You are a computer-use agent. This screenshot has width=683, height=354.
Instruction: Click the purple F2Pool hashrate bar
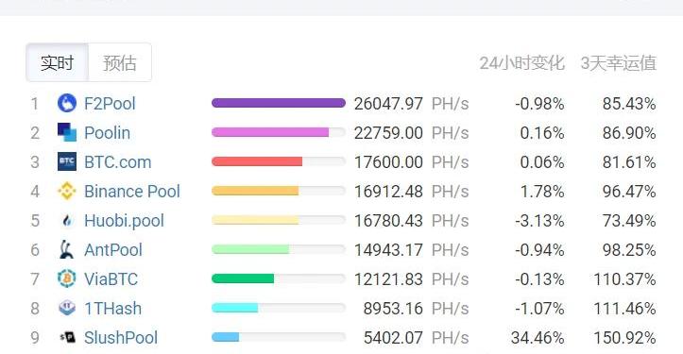[279, 103]
